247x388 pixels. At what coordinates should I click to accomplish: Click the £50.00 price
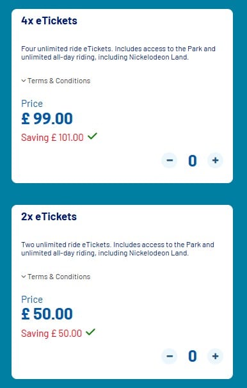click(x=47, y=314)
